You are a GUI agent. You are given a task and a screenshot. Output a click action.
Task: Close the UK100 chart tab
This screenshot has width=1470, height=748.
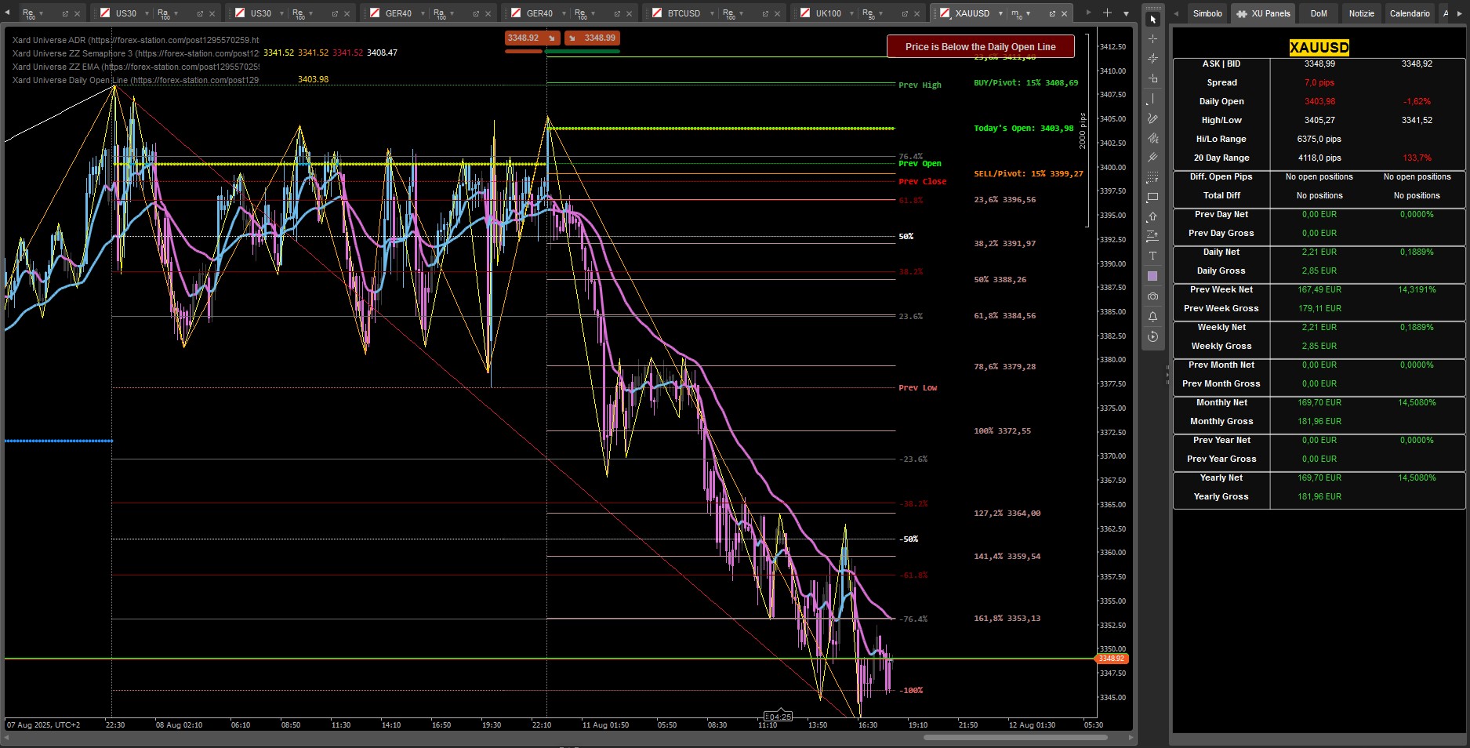(x=917, y=13)
